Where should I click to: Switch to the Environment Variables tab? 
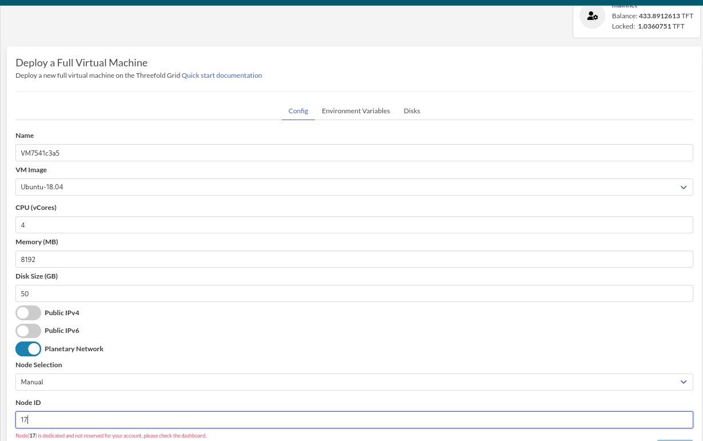click(x=356, y=110)
